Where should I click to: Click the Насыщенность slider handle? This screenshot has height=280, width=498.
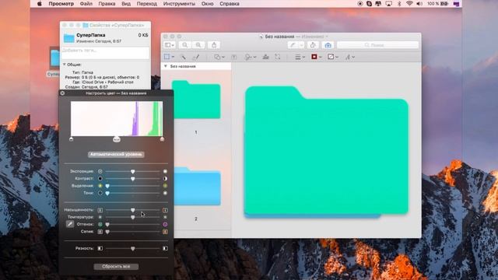coord(133,210)
